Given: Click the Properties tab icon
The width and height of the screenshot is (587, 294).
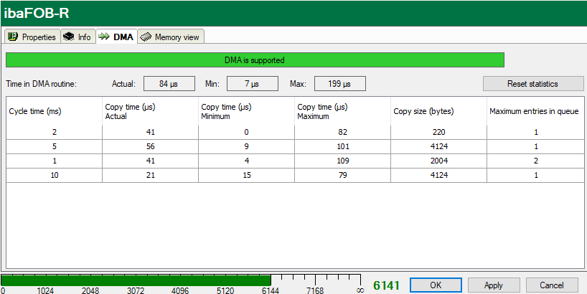Looking at the screenshot, I should pyautogui.click(x=13, y=37).
